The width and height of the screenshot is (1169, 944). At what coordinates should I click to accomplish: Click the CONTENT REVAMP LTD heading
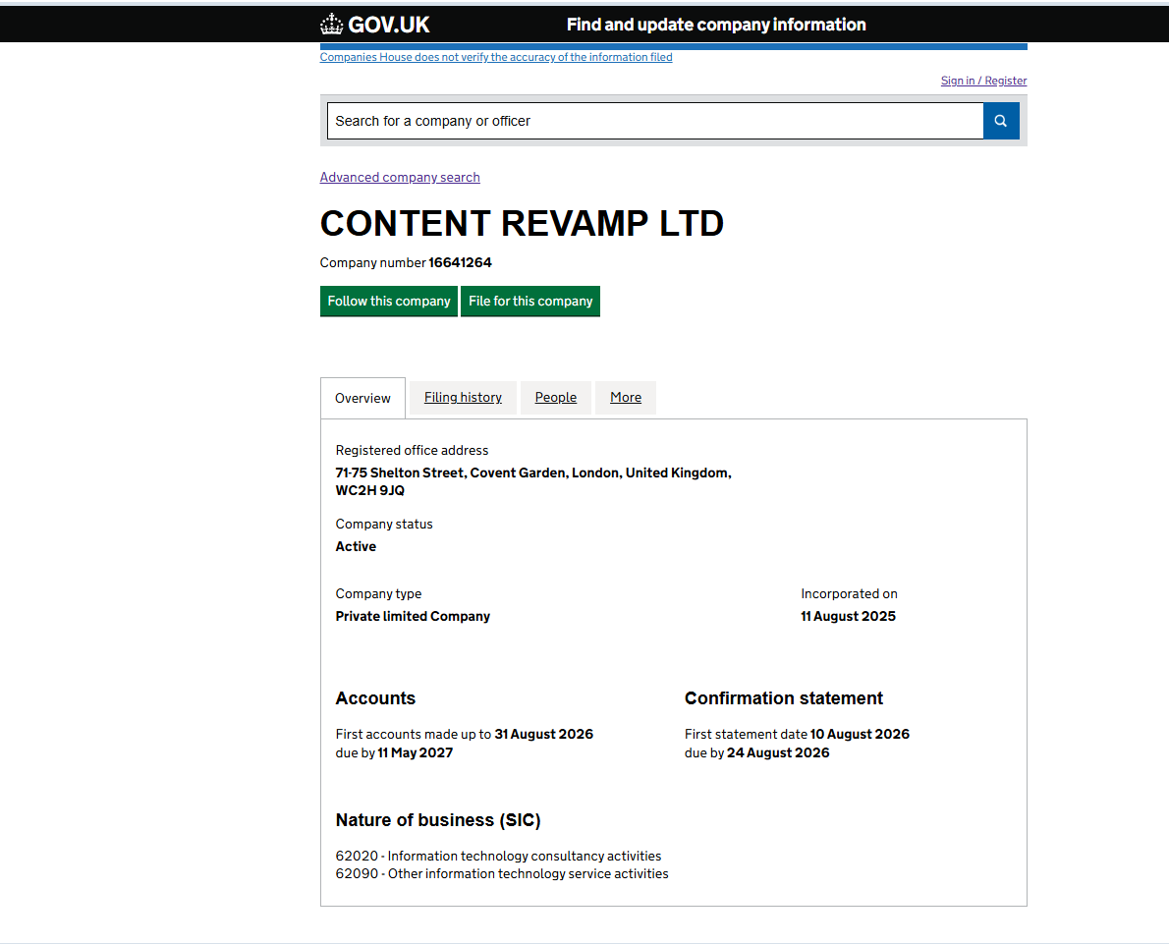[522, 224]
